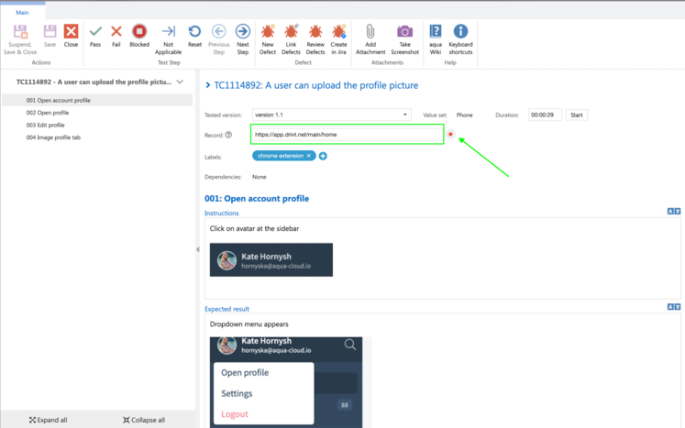
Task: Collapse the left panel splitter handle
Action: pos(197,249)
